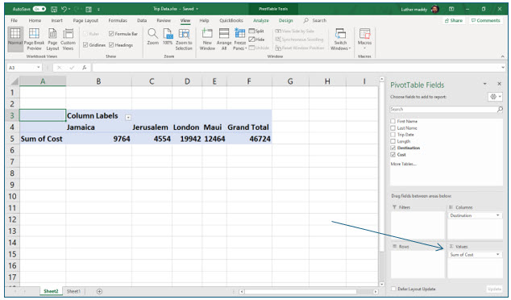Check the Length field

(x=393, y=141)
